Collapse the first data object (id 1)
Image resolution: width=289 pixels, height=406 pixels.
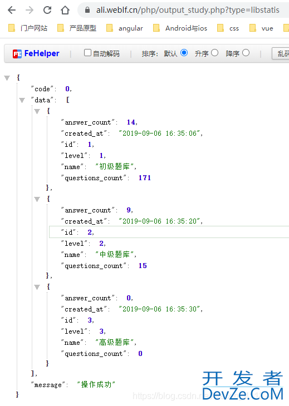(37, 111)
